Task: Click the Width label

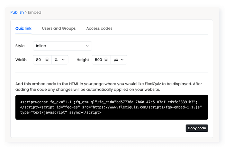Action: (21, 60)
